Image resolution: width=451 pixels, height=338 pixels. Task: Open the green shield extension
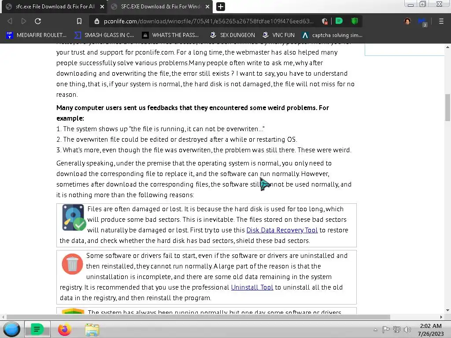(355, 21)
